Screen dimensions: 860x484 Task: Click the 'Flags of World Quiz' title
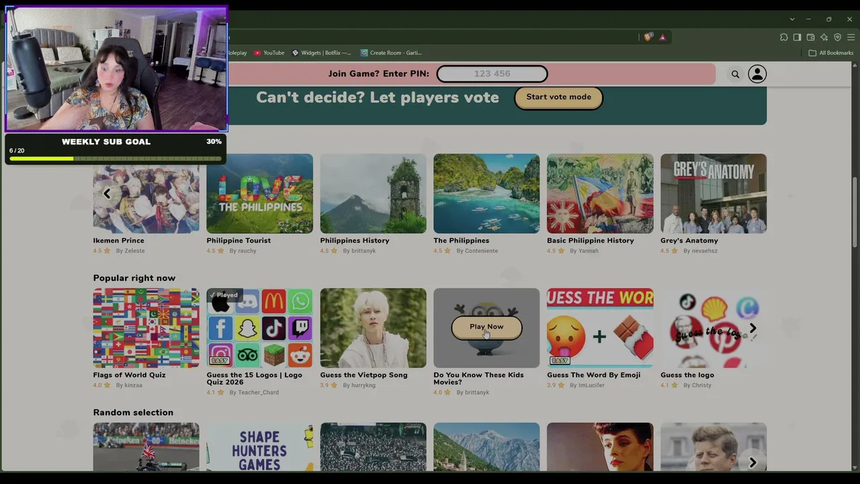coord(130,375)
